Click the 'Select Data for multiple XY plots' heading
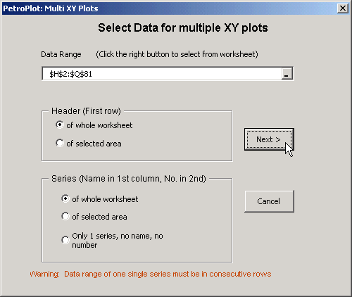The width and height of the screenshot is (352, 297). pyautogui.click(x=183, y=27)
